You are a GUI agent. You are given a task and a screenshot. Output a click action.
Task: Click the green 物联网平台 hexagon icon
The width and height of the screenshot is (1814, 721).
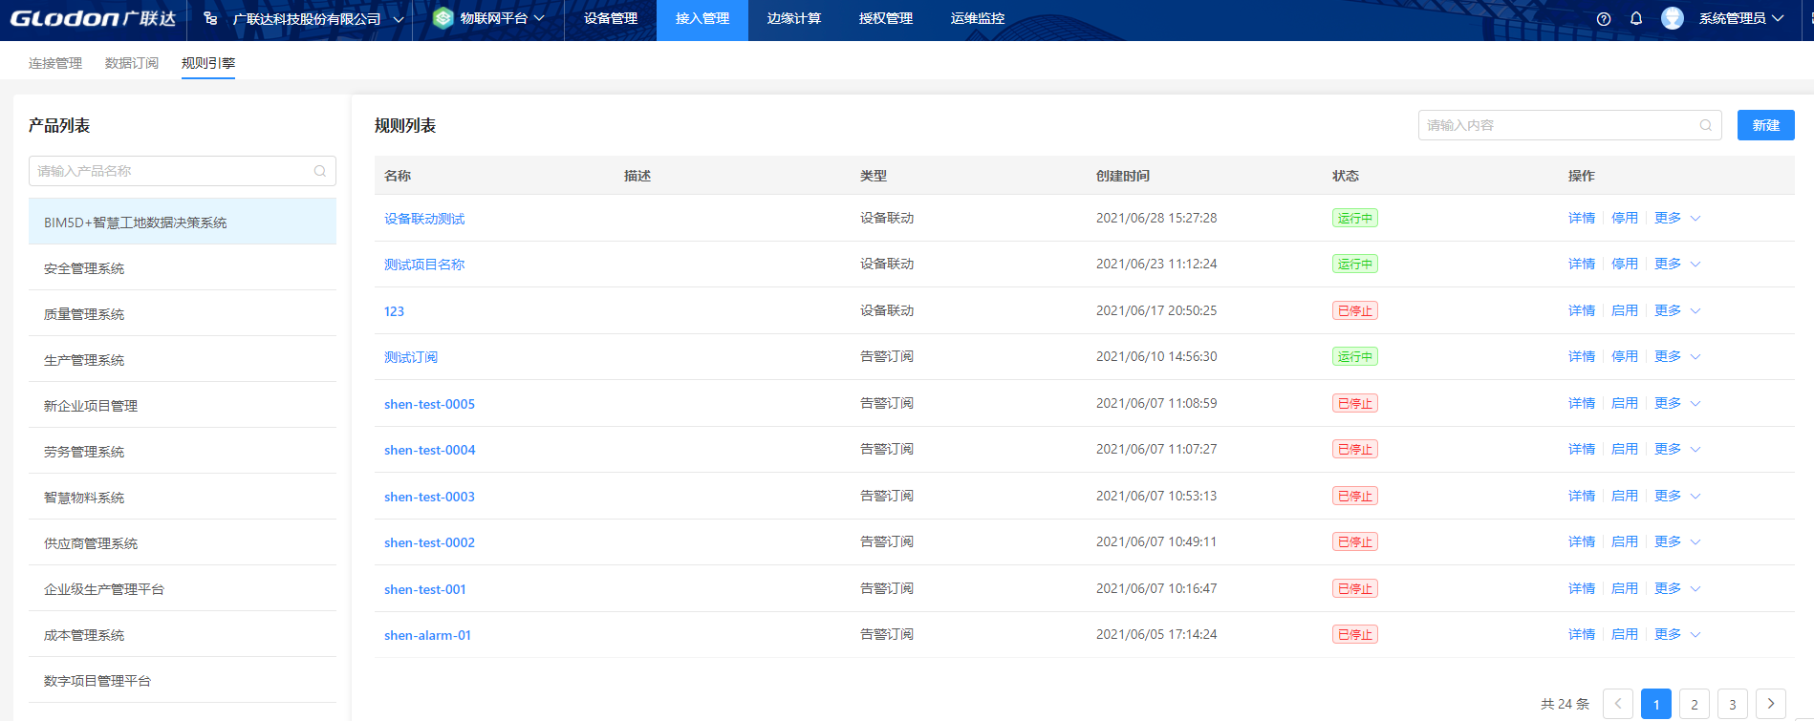(x=443, y=18)
